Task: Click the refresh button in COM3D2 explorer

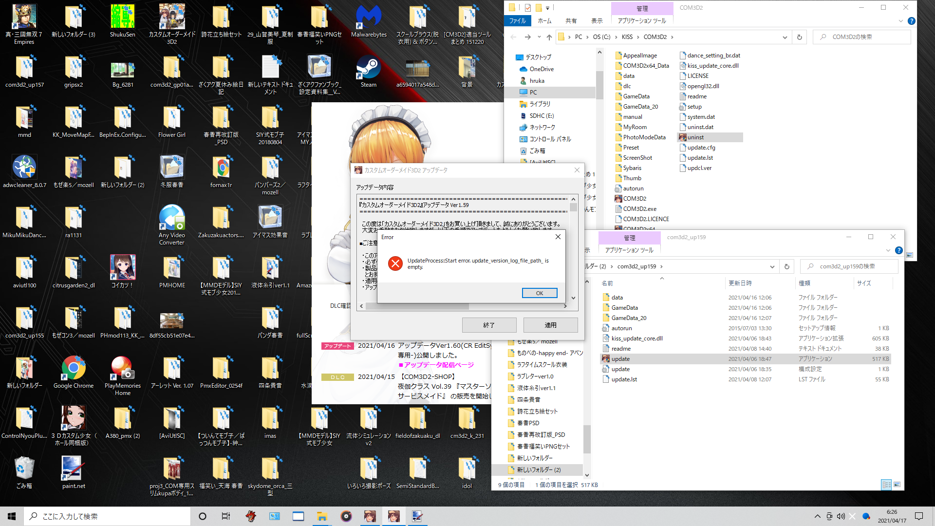Action: pos(799,37)
